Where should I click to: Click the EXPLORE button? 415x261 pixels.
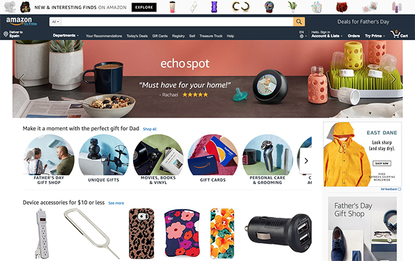coord(144,7)
